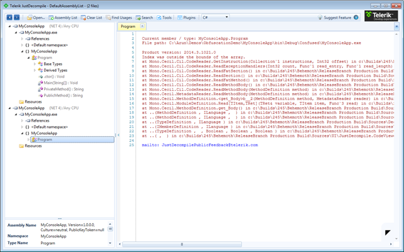404x252 pixels.
Task: Open the Tools menu
Action: (164, 18)
